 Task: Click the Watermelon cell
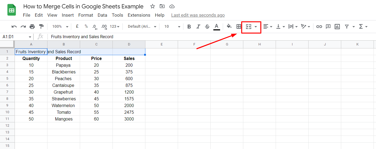click(x=64, y=105)
